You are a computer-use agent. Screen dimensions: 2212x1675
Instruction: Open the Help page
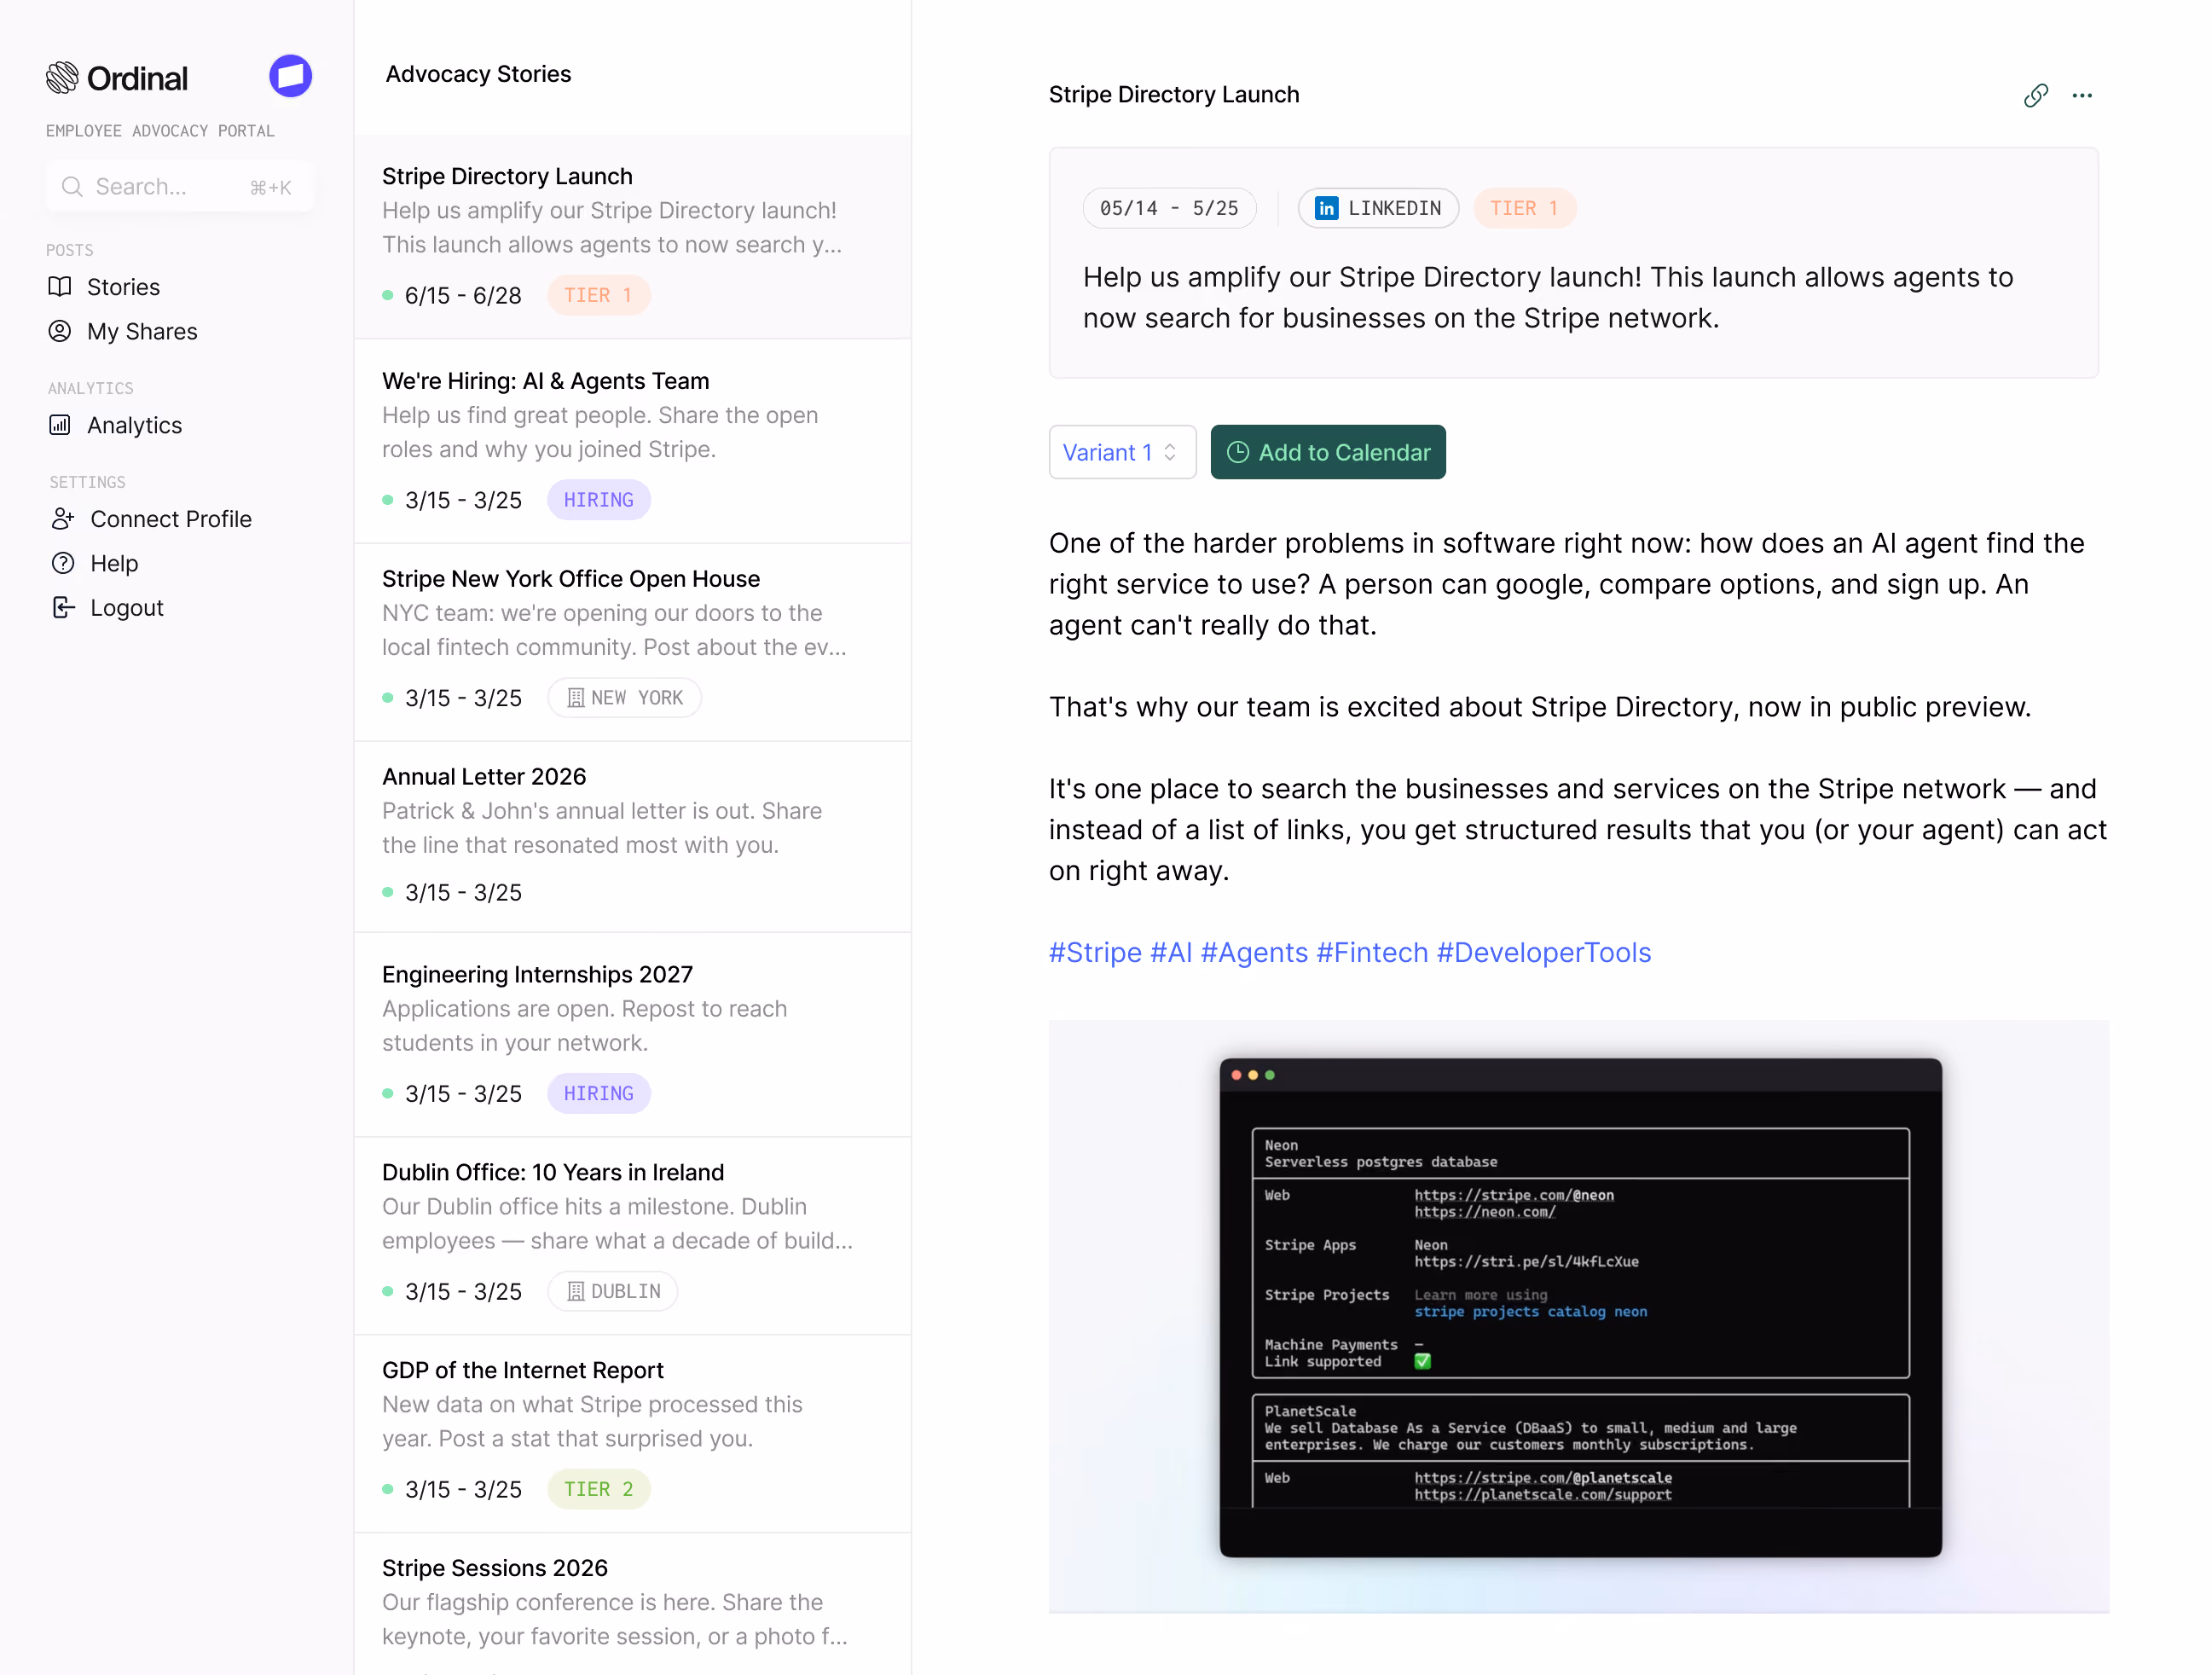pos(95,563)
